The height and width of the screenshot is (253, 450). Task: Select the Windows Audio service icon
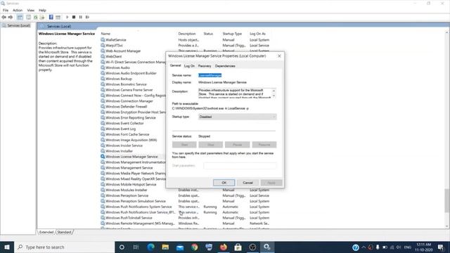pyautogui.click(x=103, y=67)
